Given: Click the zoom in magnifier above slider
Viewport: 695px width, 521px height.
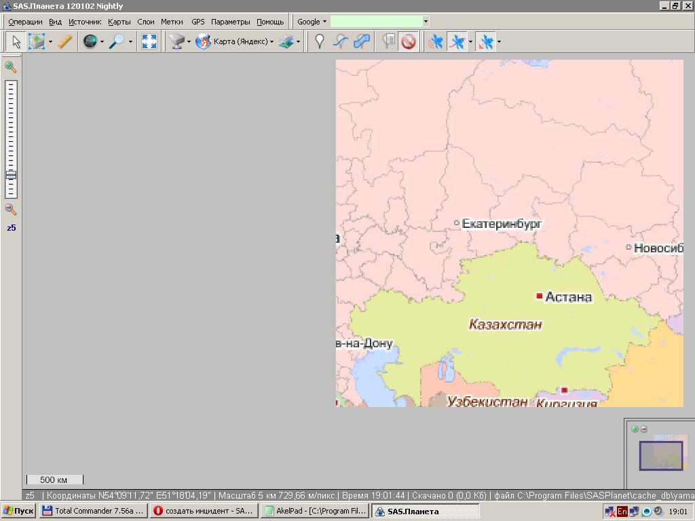Looking at the screenshot, I should coord(11,66).
